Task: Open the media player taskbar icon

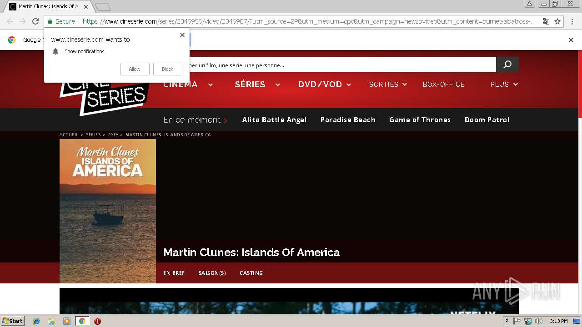Action: (67, 321)
